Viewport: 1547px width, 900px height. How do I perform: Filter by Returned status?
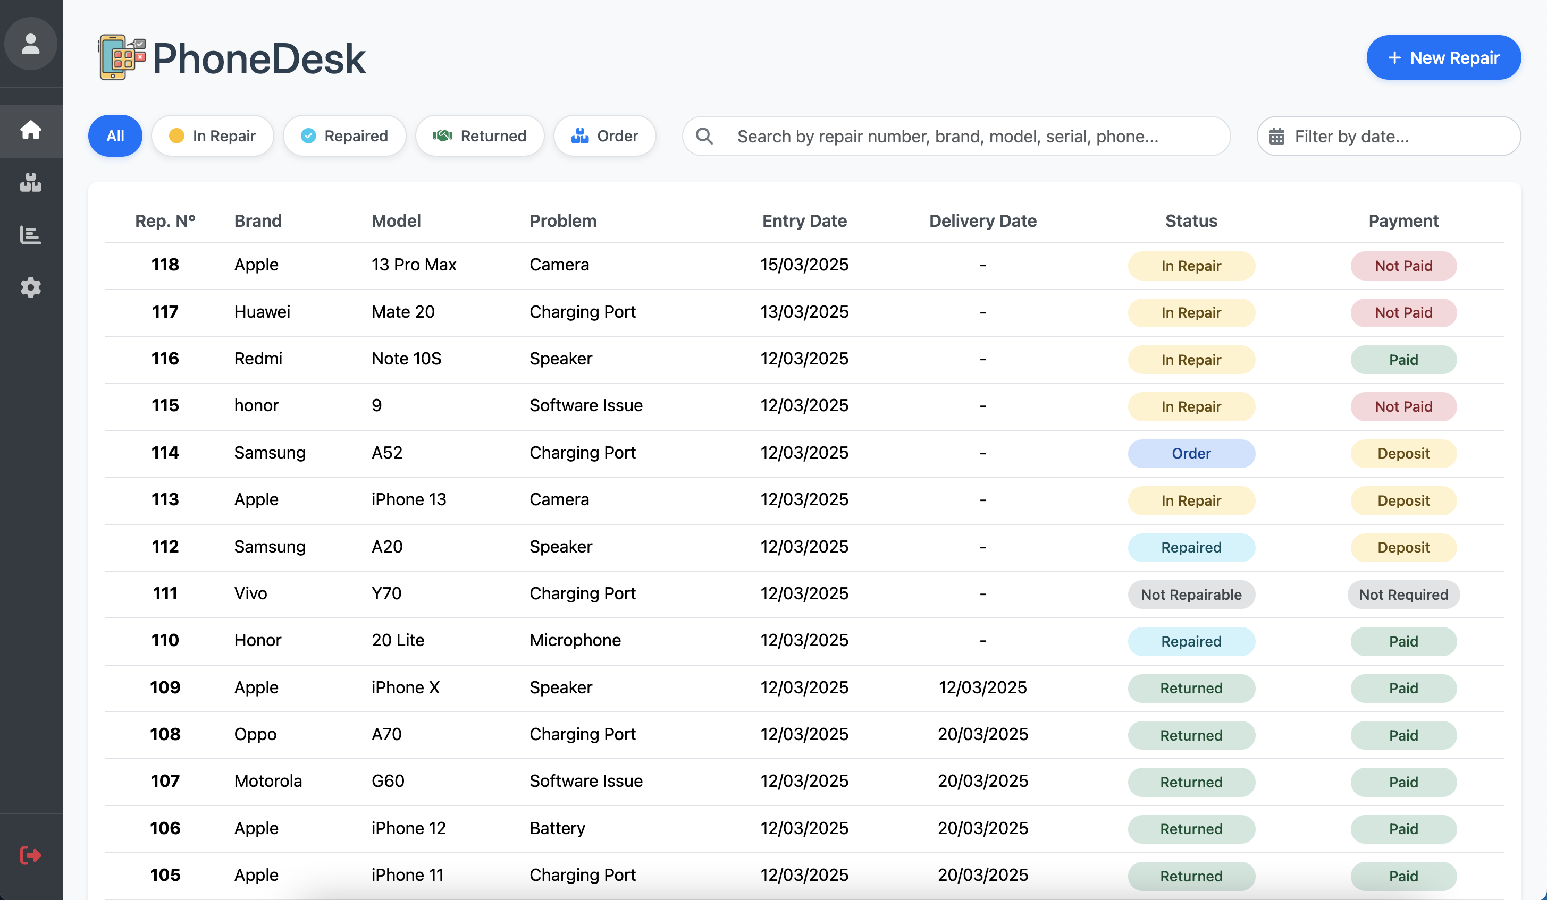tap(480, 135)
